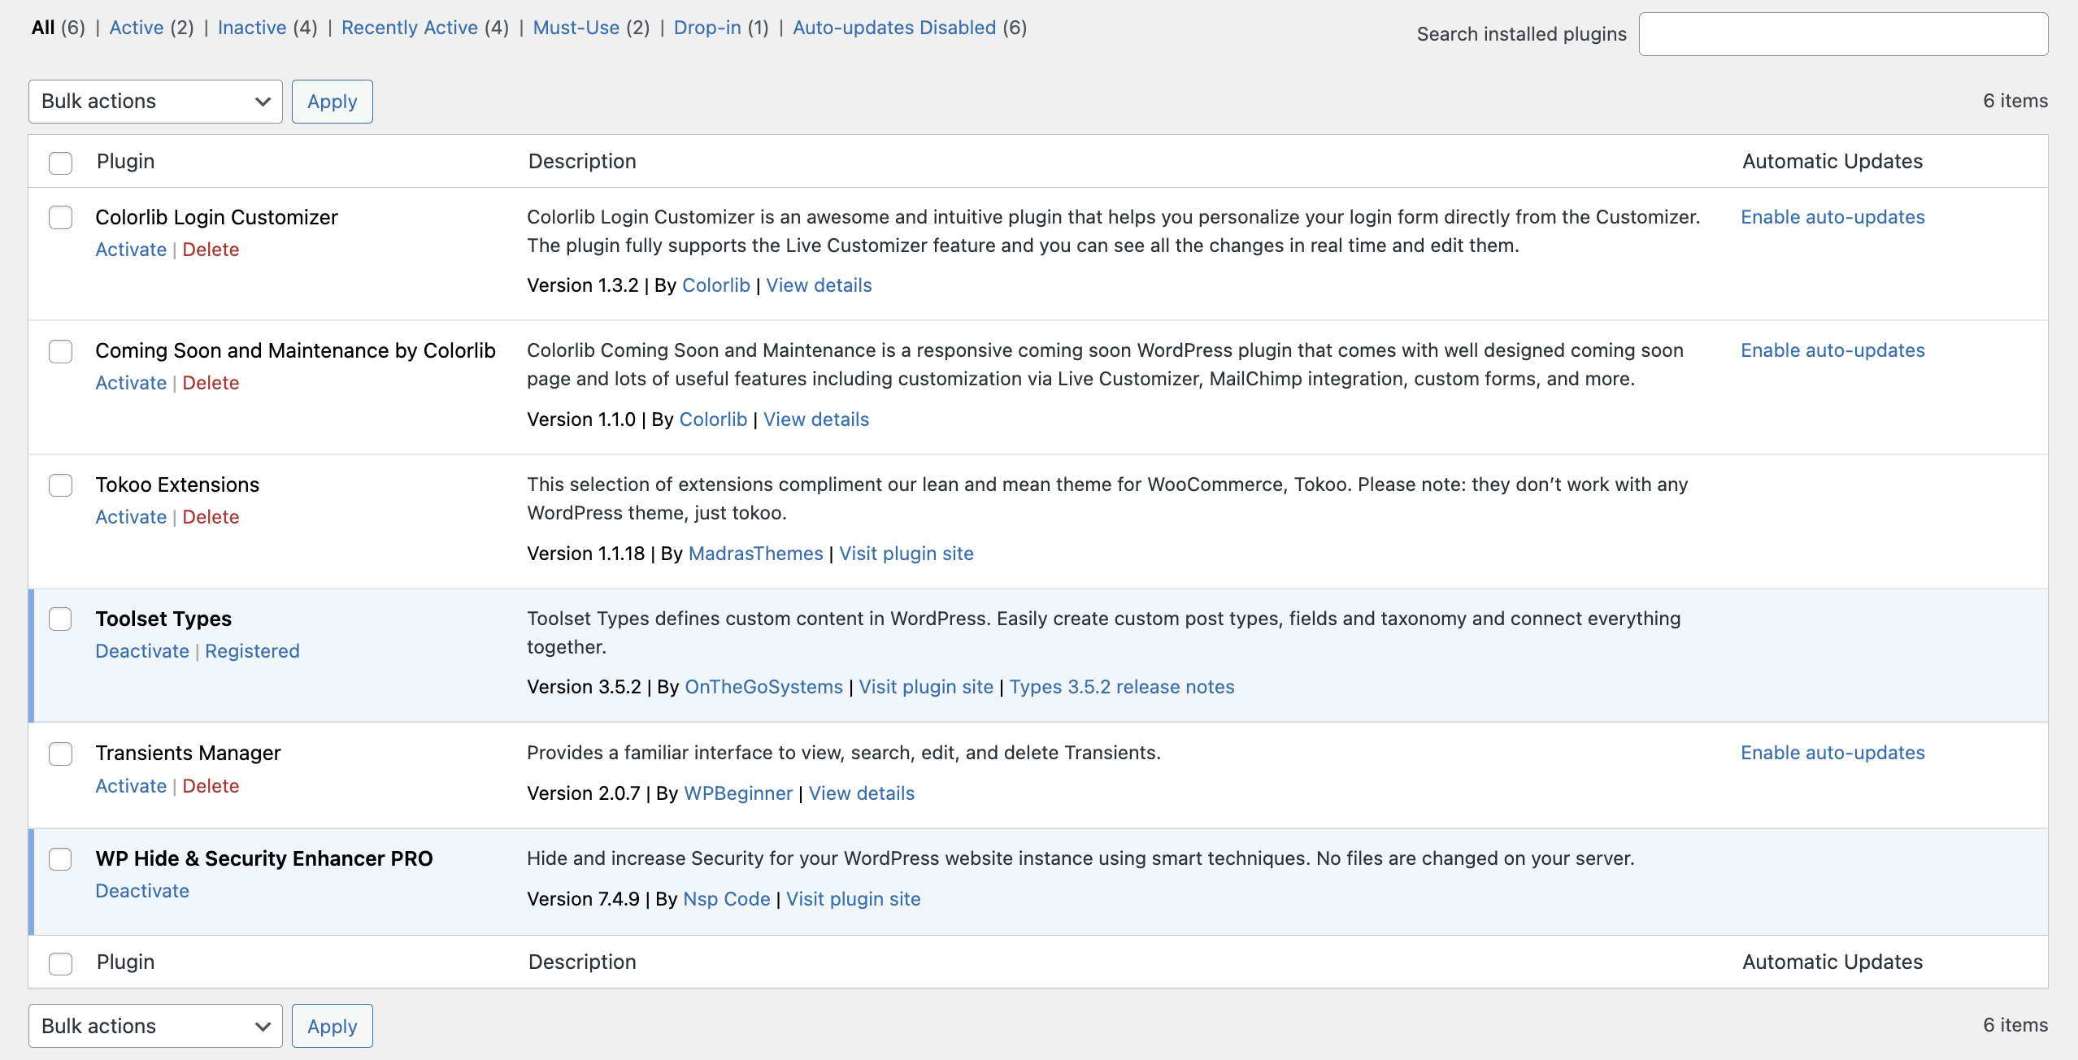Screen dimensions: 2078x1060
Task: Open the Registered link under Toolset Types
Action: [252, 651]
